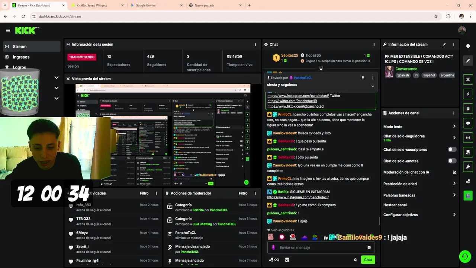Image resolution: width=476 pixels, height=268 pixels.
Task: Click the chat bubble icon in right rail
Action: point(468,123)
